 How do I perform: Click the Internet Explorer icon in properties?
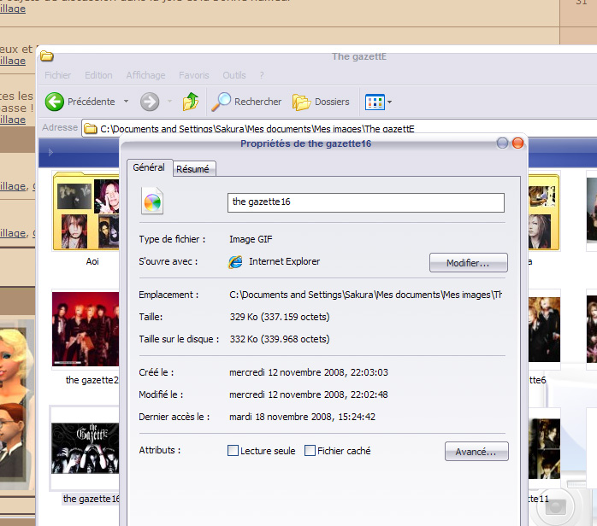pyautogui.click(x=235, y=262)
